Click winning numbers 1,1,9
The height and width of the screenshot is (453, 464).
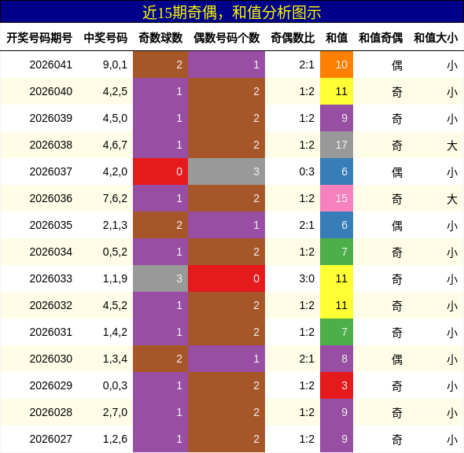click(115, 278)
